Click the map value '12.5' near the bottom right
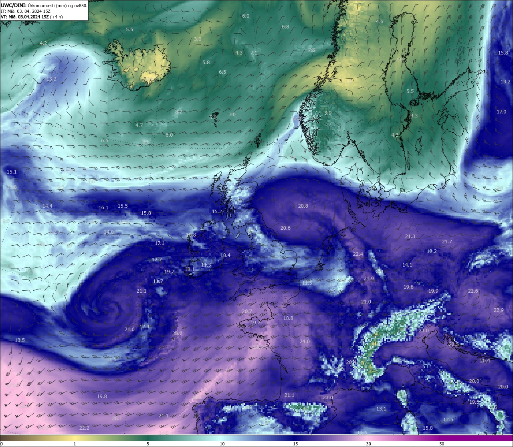Screen dimensions: 513x447 448,420
